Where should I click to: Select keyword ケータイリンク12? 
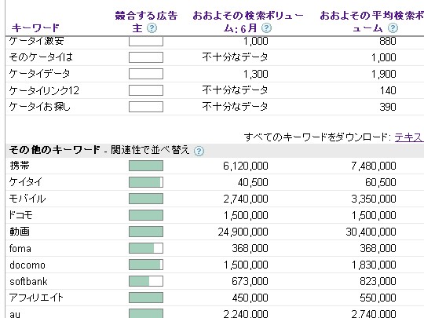coord(44,90)
